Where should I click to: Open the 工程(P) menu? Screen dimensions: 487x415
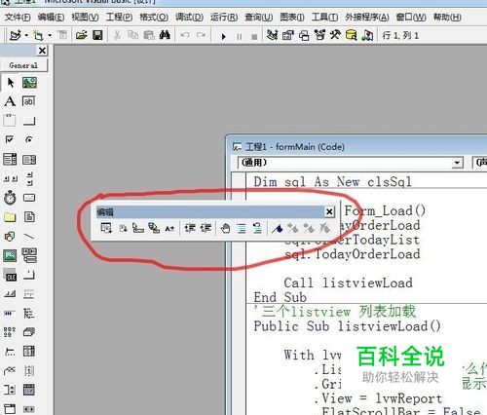[x=119, y=17]
